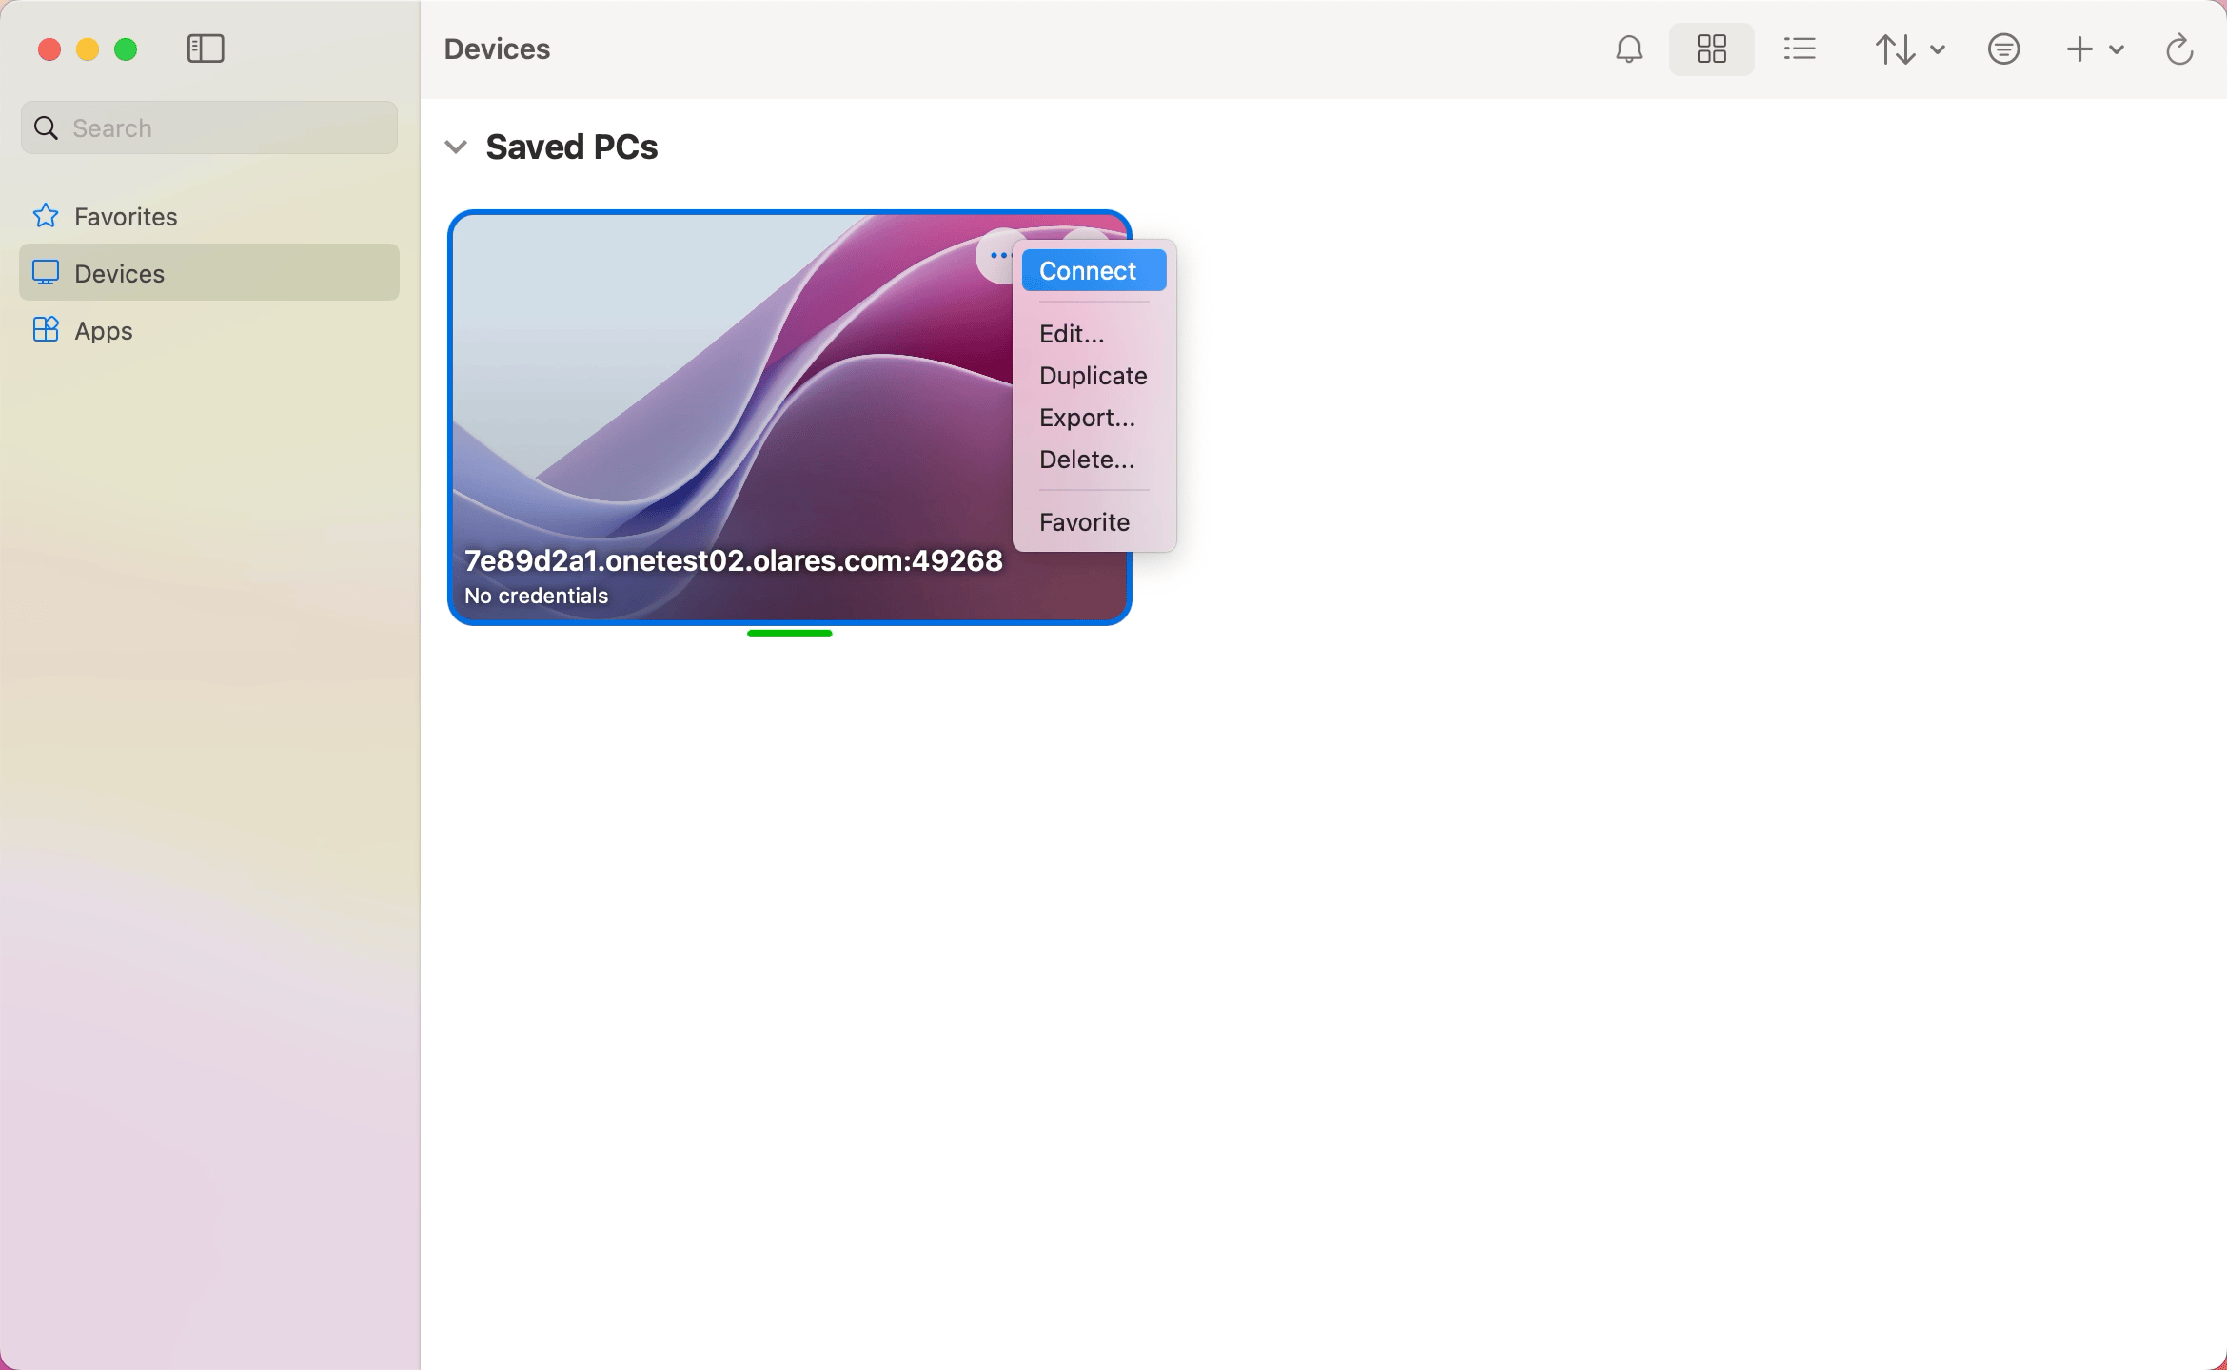Select the list view icon
This screenshot has height=1370, width=2227.
point(1800,49)
